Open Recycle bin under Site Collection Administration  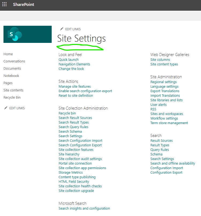67,113
